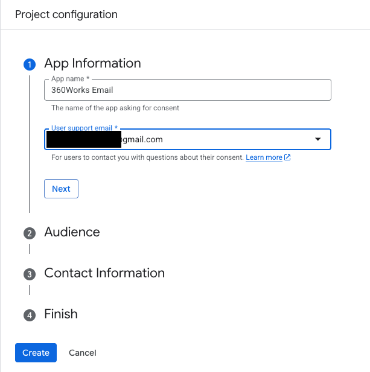Click 'The name of the app asking for consent' hint
Screen dimensions: 370x372
click(x=115, y=108)
